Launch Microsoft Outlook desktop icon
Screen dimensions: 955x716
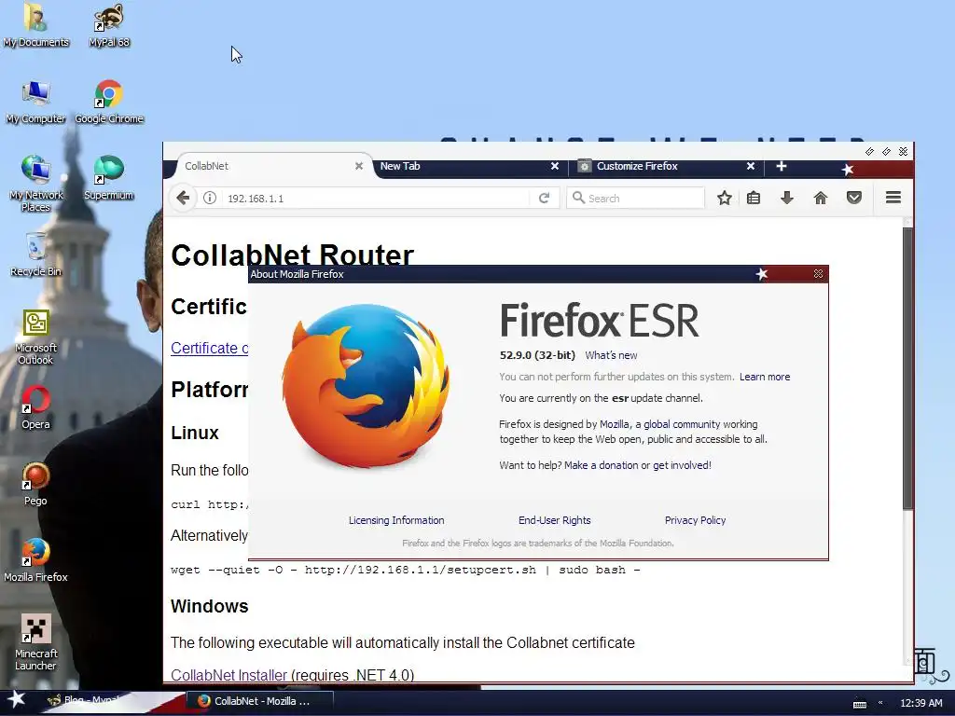tap(35, 337)
